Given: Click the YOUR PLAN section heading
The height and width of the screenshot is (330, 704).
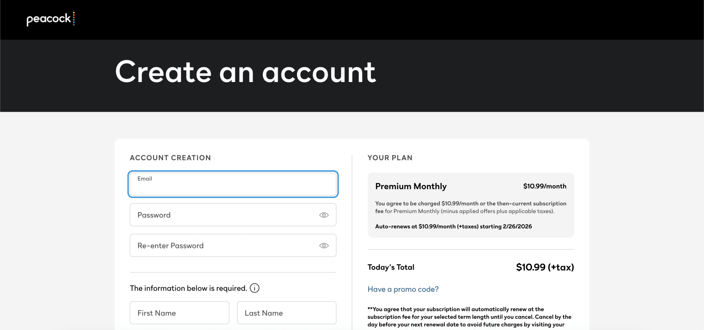Looking at the screenshot, I should tap(390, 158).
